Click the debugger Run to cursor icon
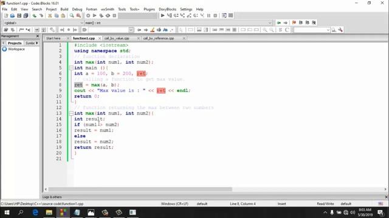The height and width of the screenshot is (218, 389). [x=169, y=16]
